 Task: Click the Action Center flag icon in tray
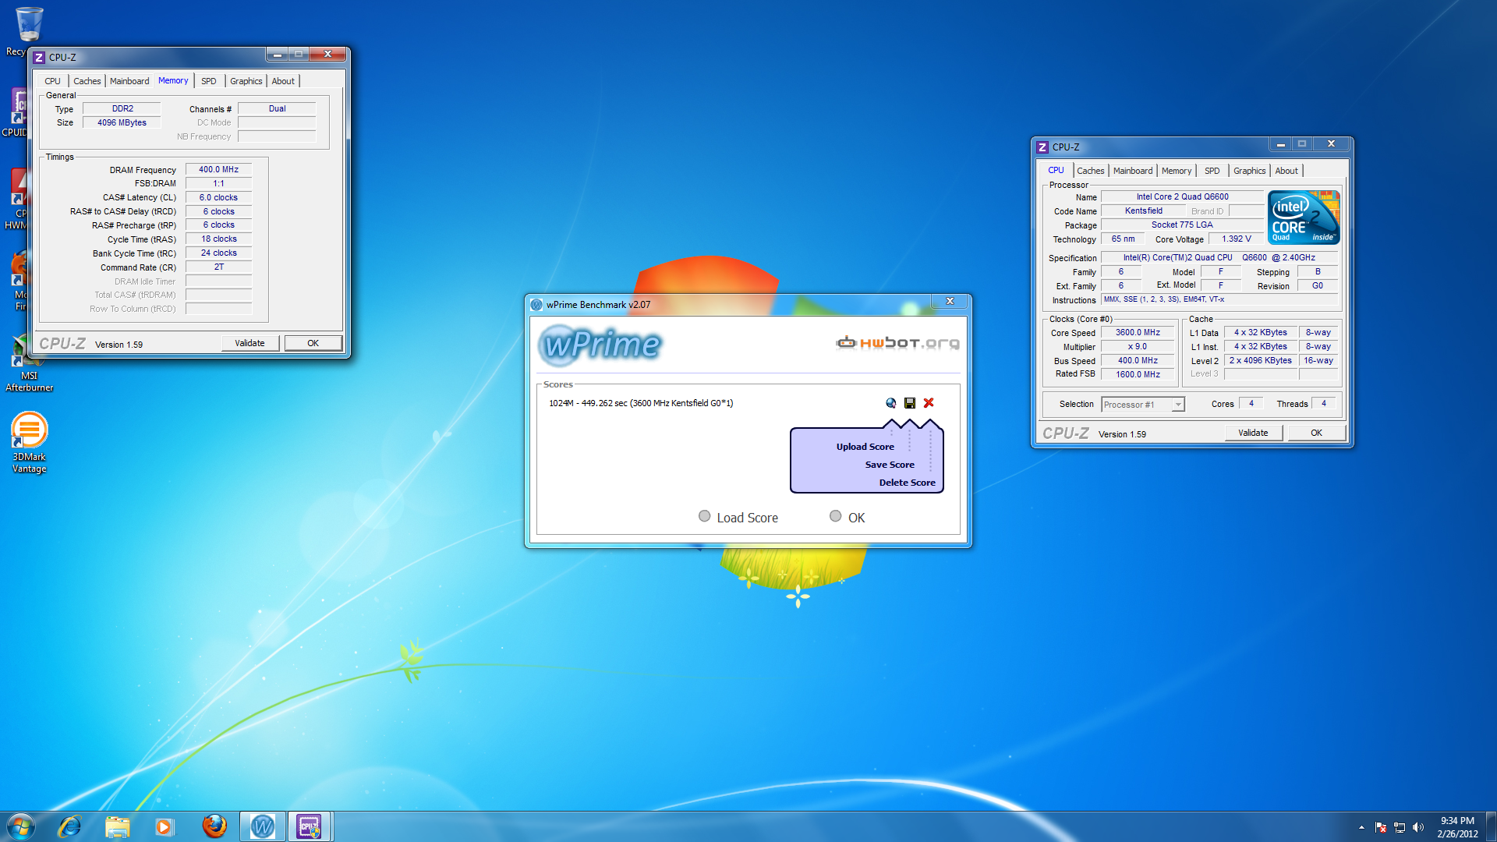tap(1381, 827)
